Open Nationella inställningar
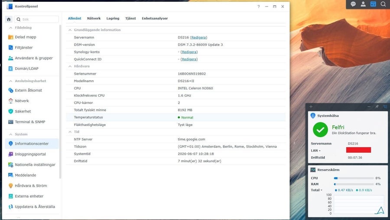The width and height of the screenshot is (390, 220). 32,165
